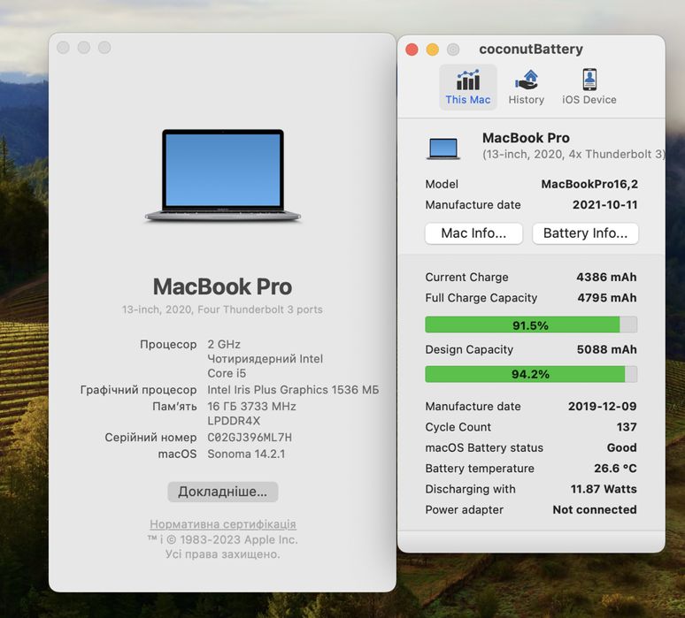Click the battery manufacture date 2019-12-09
Viewport: 685px width, 618px height.
[x=602, y=407]
